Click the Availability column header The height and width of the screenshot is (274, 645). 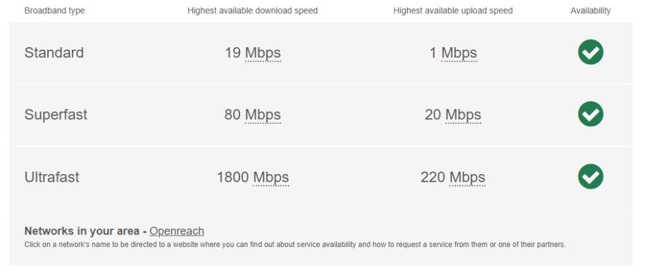(x=590, y=11)
